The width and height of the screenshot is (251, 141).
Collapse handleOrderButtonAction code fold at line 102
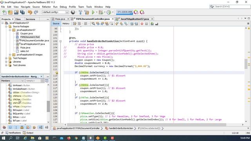tap(60, 41)
